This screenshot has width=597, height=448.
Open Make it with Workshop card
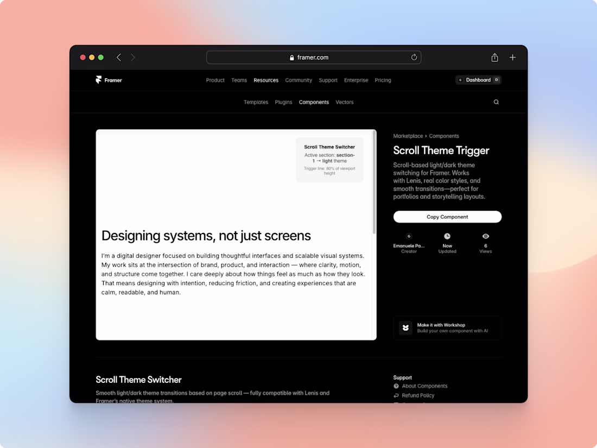[x=447, y=327]
